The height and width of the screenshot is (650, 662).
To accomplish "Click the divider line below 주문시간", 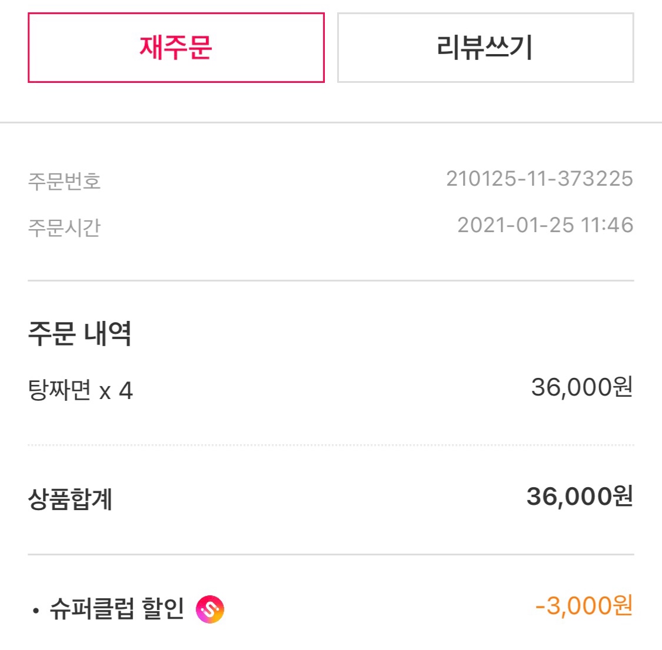I will (331, 280).
